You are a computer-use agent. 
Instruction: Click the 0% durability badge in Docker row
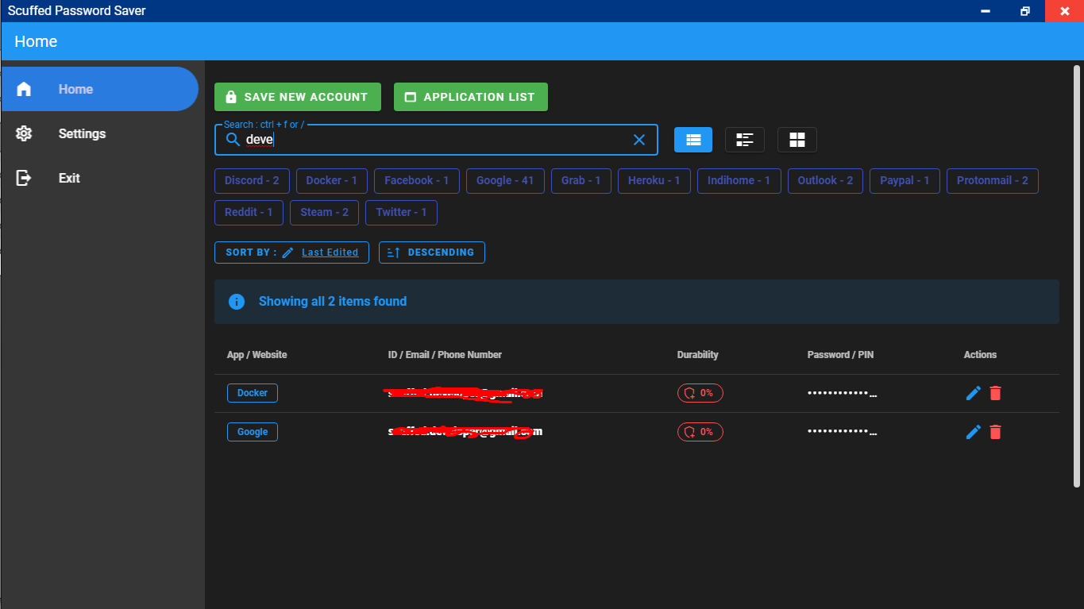[x=700, y=393]
